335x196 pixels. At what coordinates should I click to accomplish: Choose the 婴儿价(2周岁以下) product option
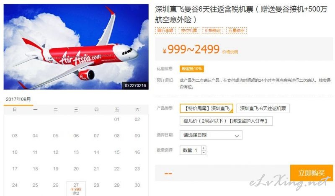pos(226,121)
